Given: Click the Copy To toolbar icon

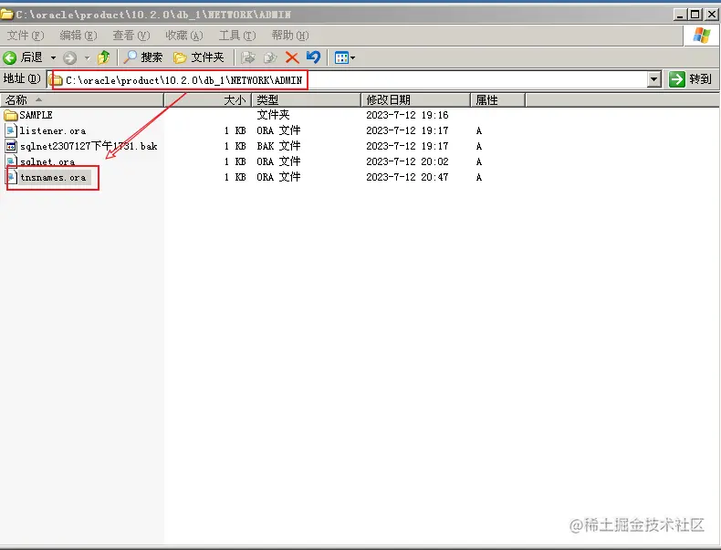Looking at the screenshot, I should (270, 57).
